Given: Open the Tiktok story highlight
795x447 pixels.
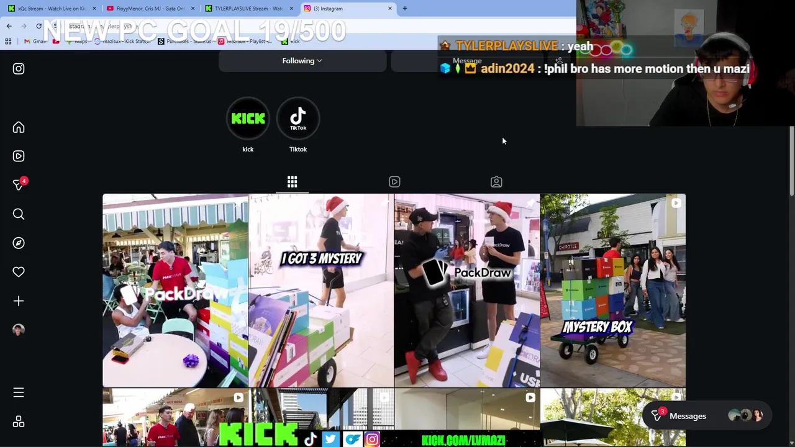Looking at the screenshot, I should click(298, 119).
